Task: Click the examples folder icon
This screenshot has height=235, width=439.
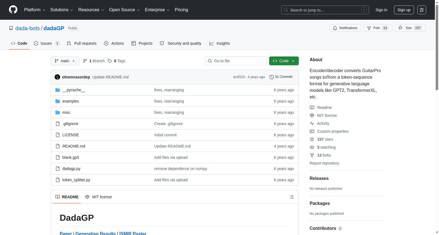Action: [x=58, y=101]
